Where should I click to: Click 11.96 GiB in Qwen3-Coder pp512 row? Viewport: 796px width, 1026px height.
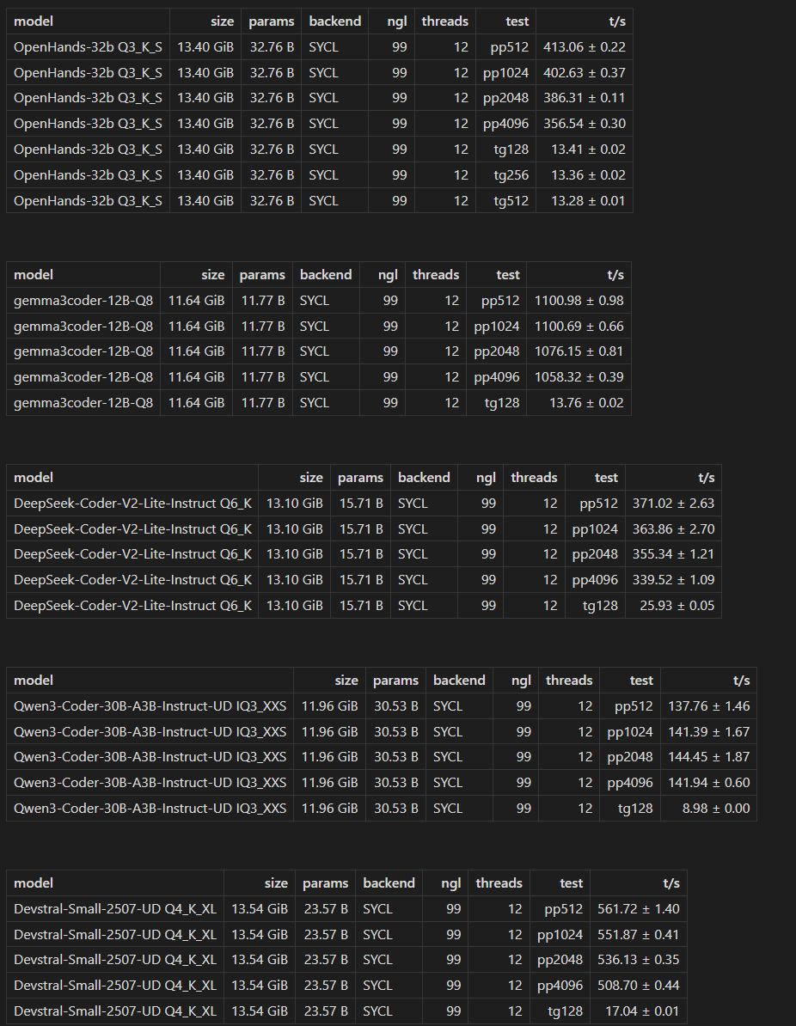(x=329, y=706)
